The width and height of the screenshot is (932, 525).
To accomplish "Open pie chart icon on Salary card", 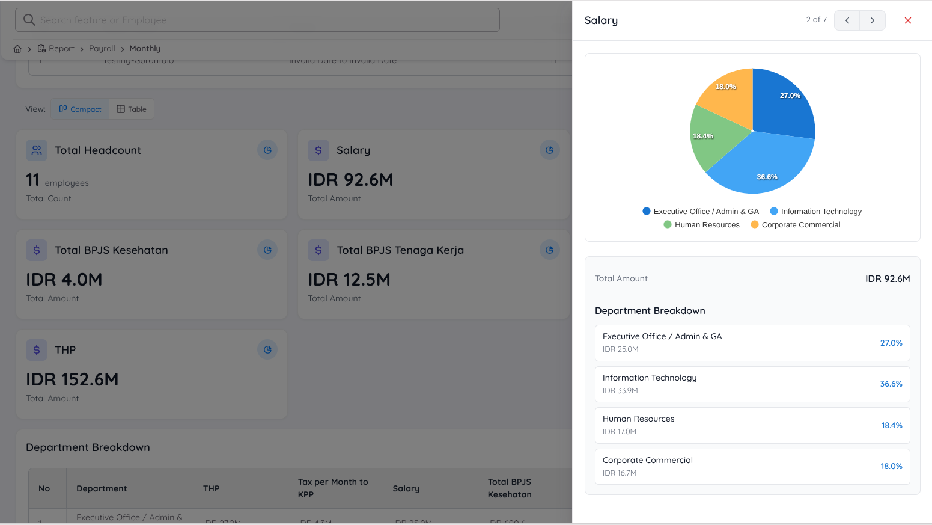I will coord(549,150).
